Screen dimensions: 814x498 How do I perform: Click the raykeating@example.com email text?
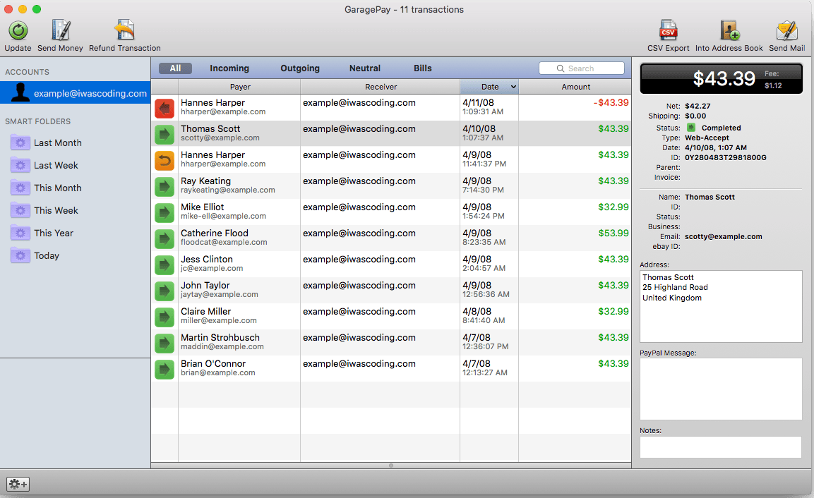(x=228, y=190)
